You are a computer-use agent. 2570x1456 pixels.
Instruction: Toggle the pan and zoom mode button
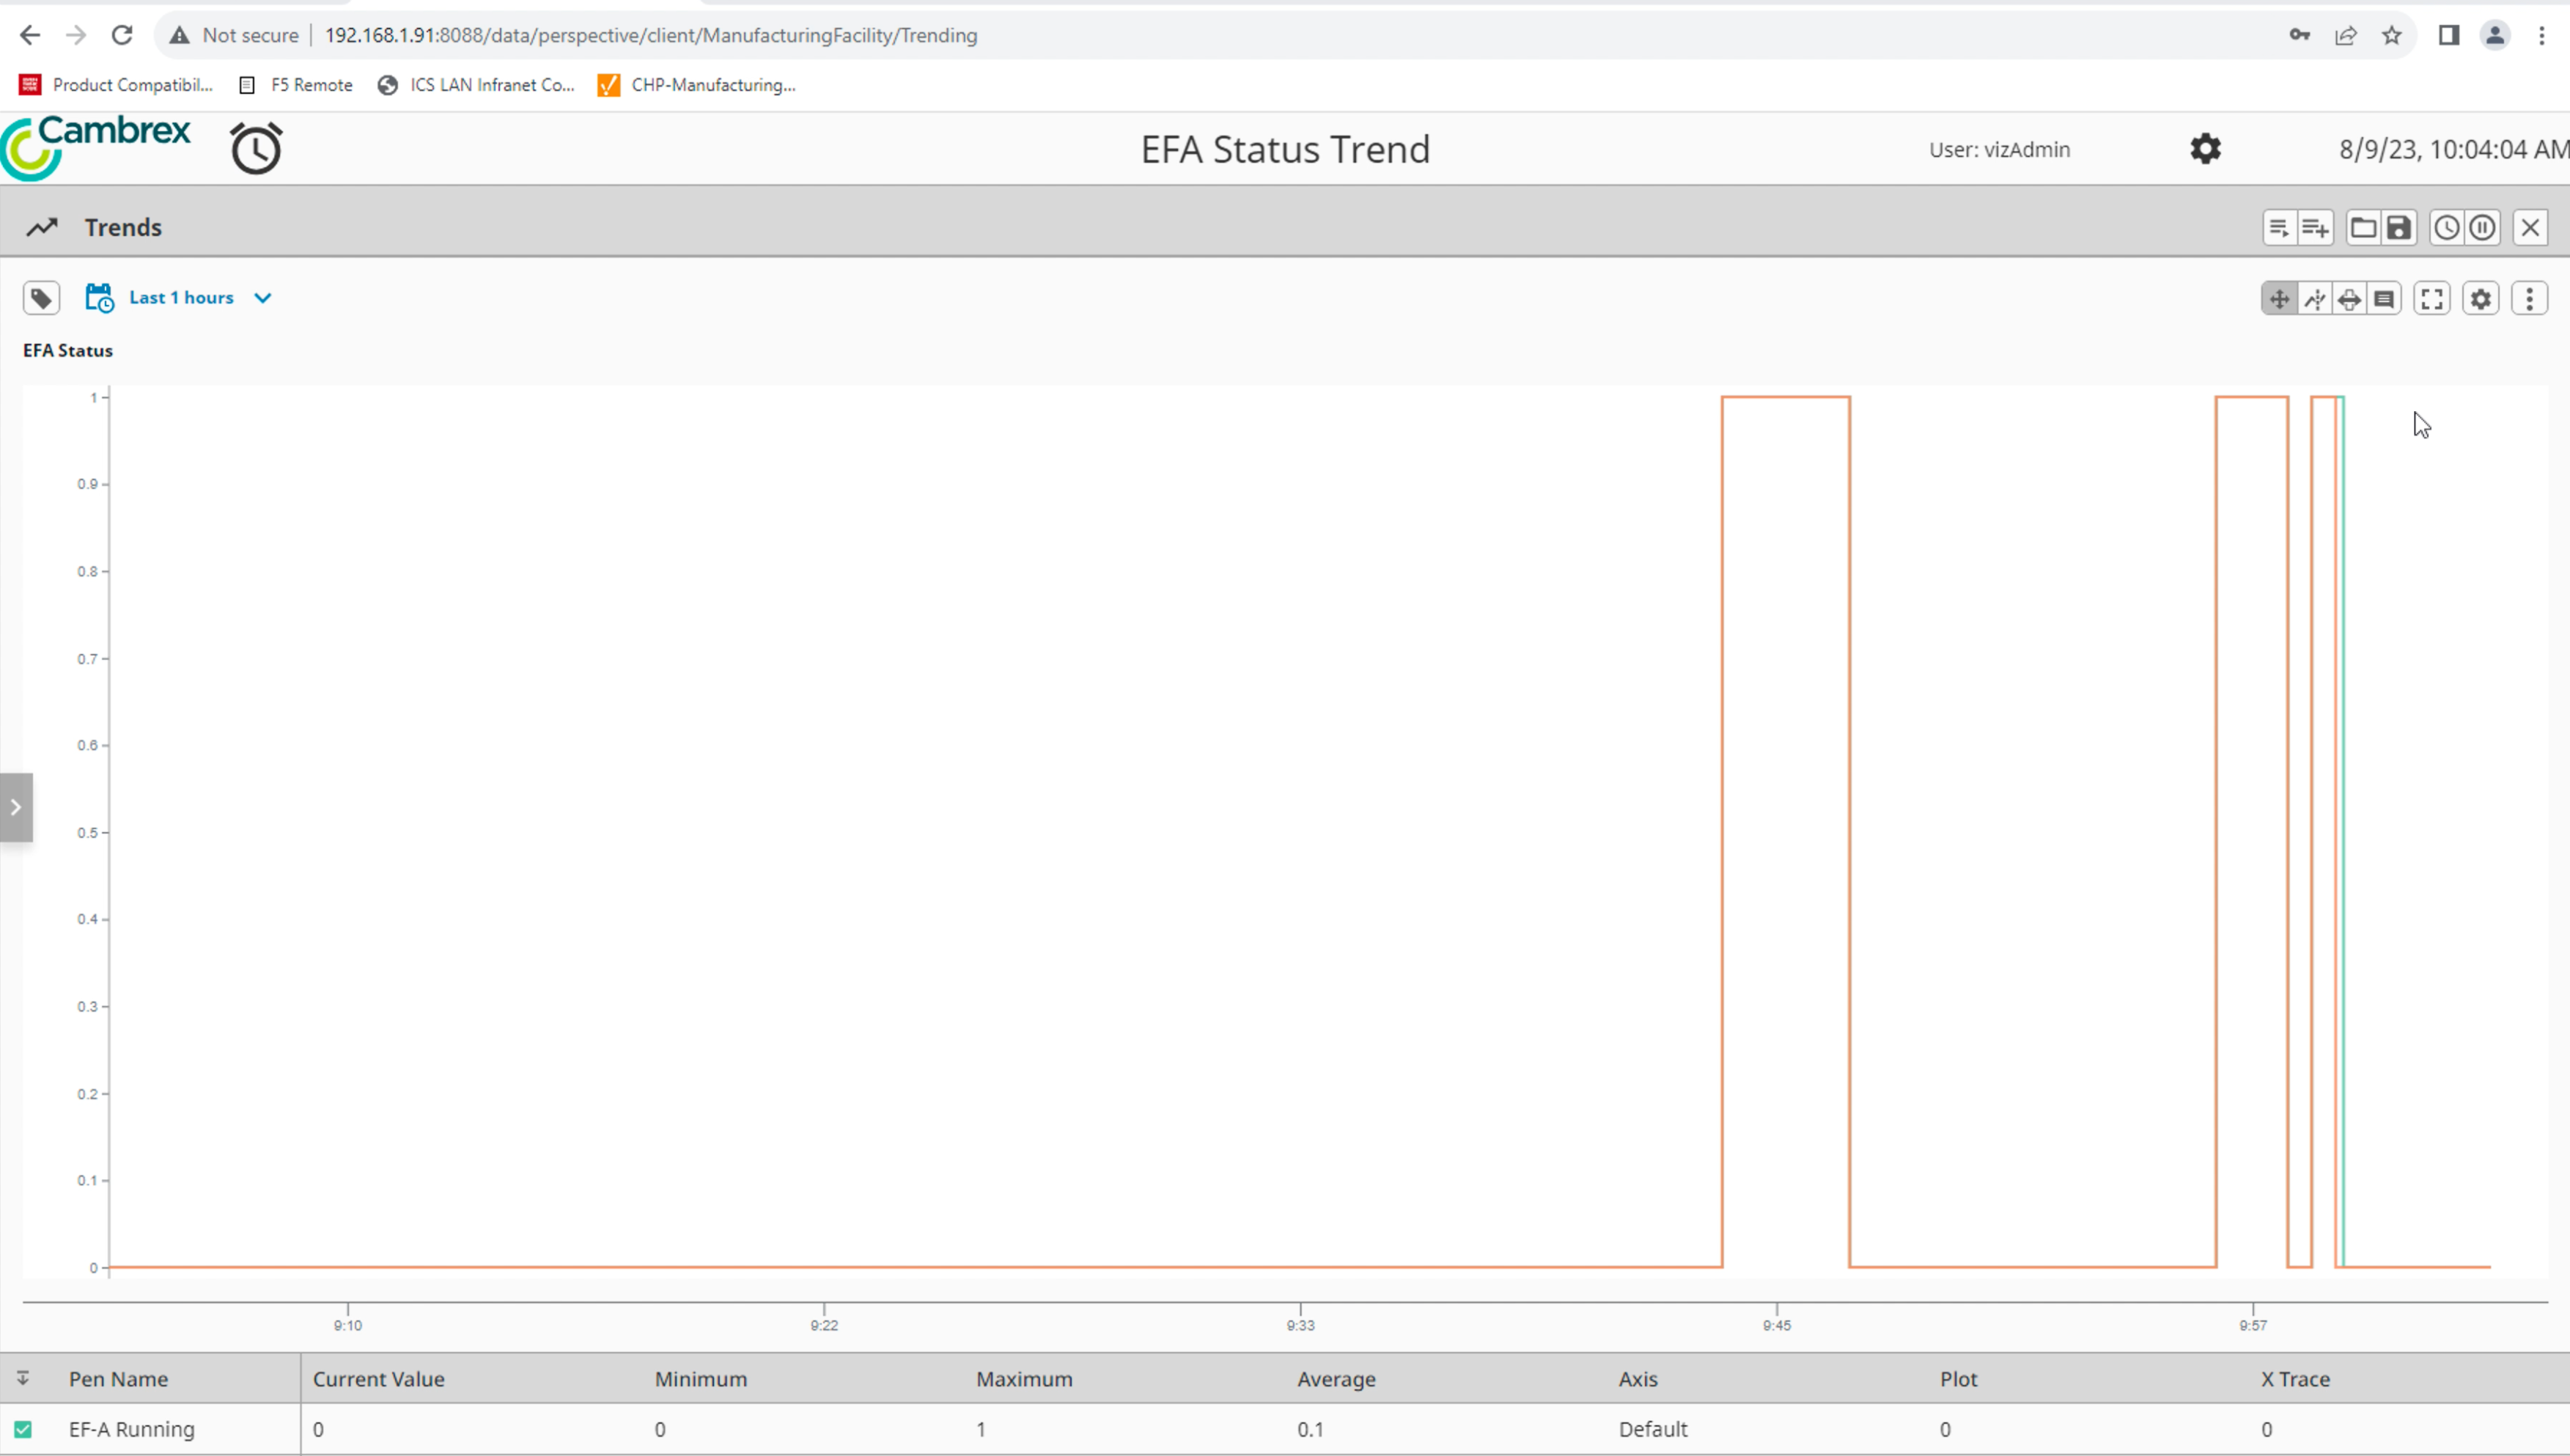(2279, 299)
